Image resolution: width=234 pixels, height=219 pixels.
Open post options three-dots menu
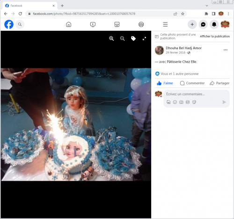pyautogui.click(x=226, y=50)
